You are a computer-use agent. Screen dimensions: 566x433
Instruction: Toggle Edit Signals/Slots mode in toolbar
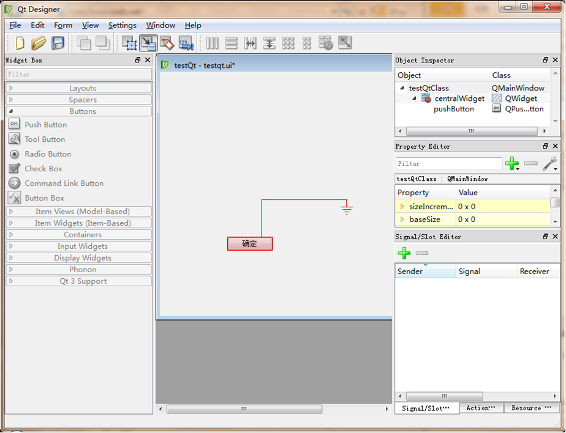148,43
